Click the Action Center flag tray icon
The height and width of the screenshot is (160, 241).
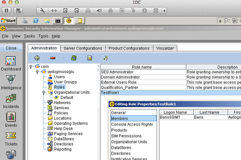227,20
